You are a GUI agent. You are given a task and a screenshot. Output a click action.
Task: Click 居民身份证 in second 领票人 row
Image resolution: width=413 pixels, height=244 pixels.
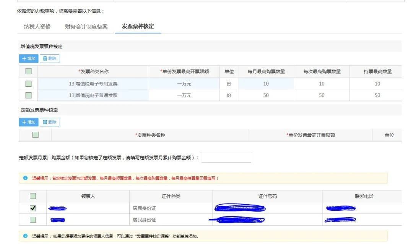144,220
